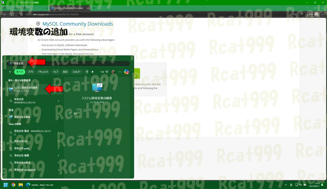327x189 pixels.
Task: Expand chevron for 環境変数とは suggestion
Action: click(x=59, y=141)
